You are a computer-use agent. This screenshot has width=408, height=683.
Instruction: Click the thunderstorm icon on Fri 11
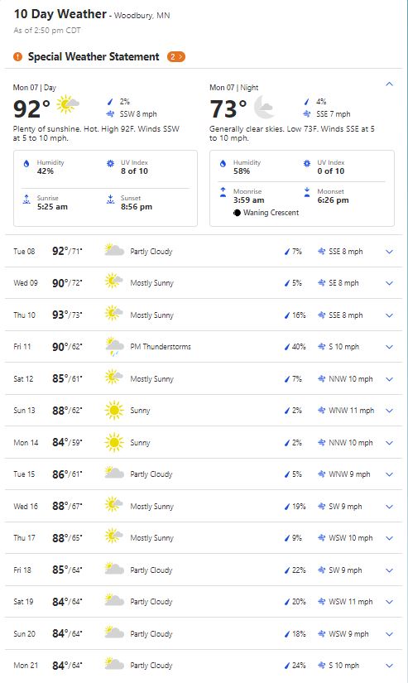114,347
